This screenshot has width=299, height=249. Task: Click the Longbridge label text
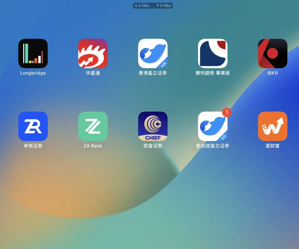click(x=33, y=73)
